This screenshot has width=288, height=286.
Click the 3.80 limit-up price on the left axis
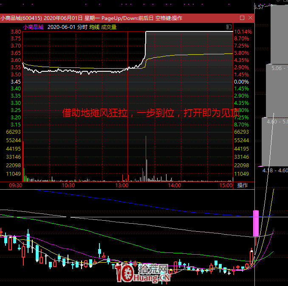[16, 32]
